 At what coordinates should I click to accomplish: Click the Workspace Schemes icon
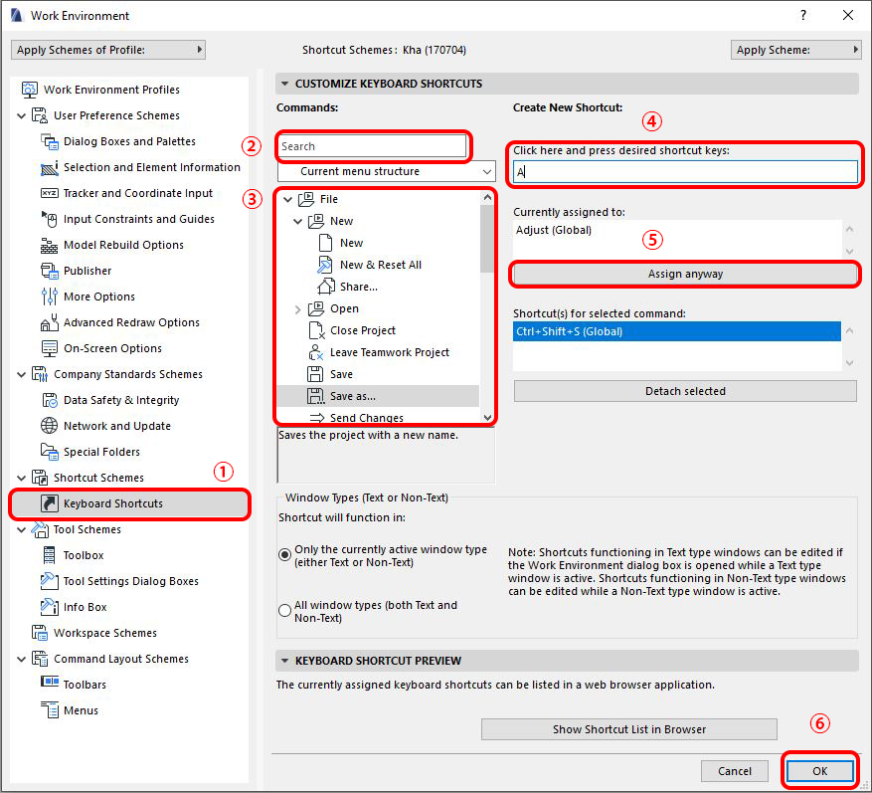[x=40, y=633]
